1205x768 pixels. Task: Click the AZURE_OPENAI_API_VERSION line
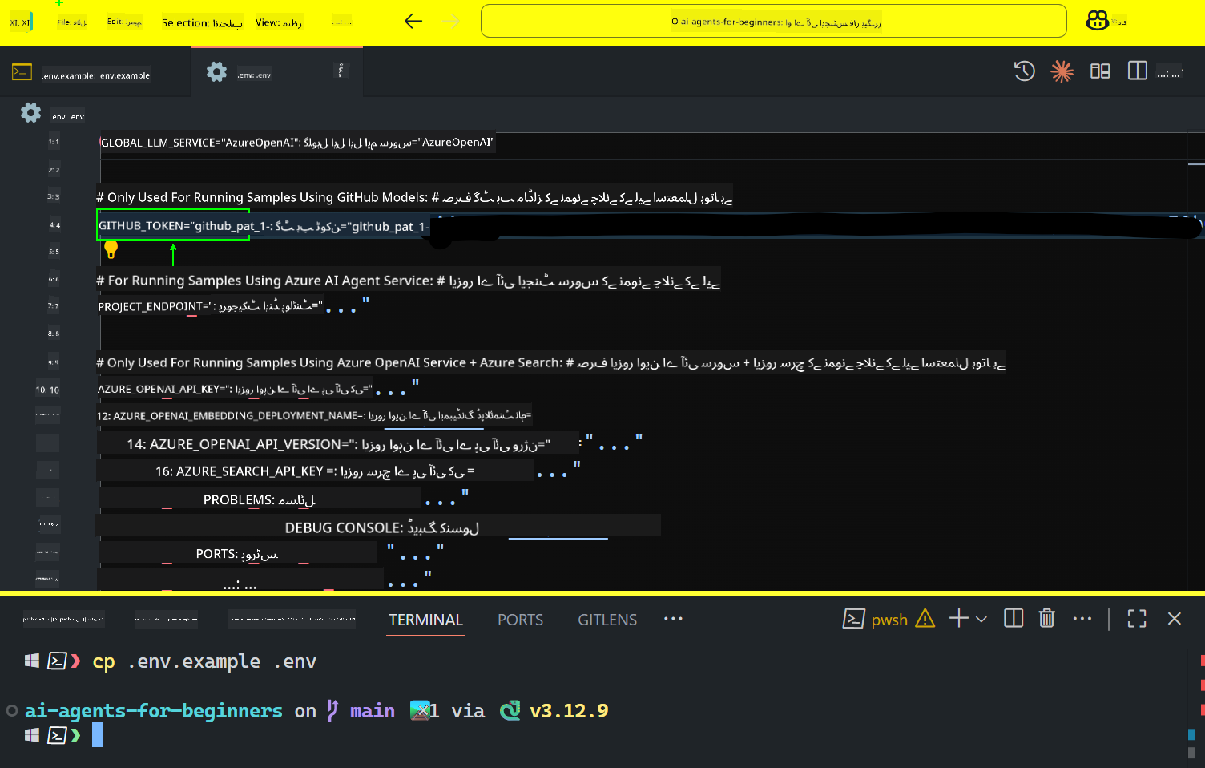point(338,444)
